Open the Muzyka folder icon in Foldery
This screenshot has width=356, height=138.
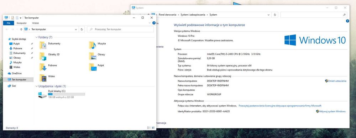[93, 46]
